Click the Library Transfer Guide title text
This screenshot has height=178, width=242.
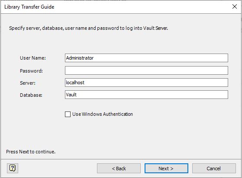click(29, 7)
